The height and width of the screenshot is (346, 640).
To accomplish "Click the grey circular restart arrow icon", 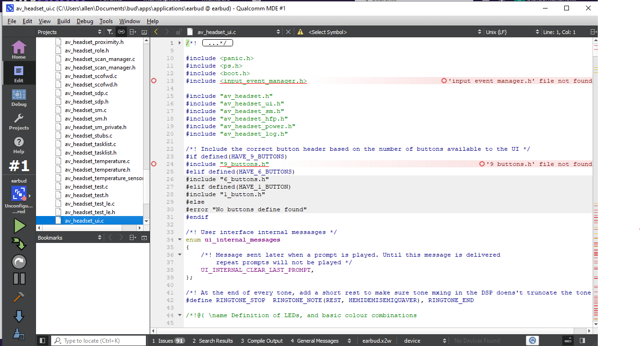I will coord(19,262).
